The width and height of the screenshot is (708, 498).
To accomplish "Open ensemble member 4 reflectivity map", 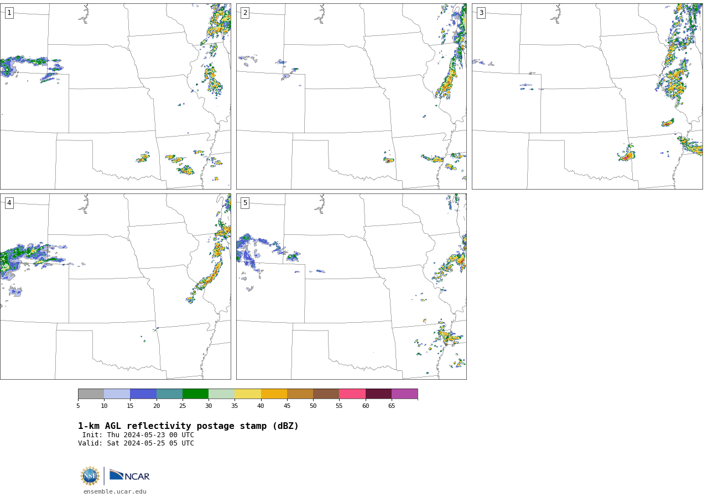I will (x=116, y=286).
